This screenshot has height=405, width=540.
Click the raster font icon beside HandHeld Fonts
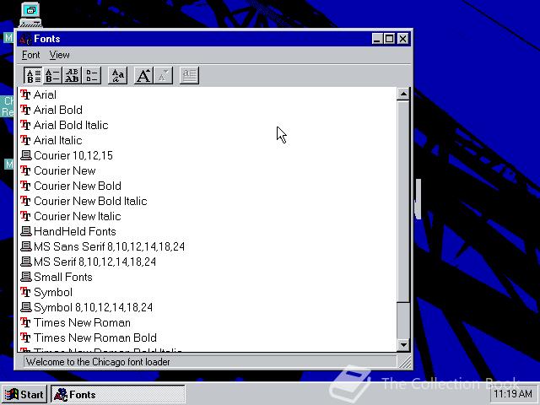click(x=26, y=231)
